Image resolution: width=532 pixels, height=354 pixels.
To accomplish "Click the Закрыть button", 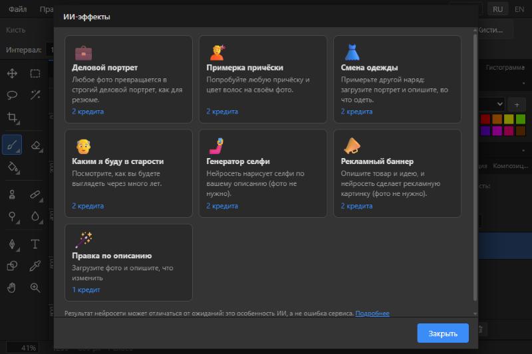I will coord(443,333).
